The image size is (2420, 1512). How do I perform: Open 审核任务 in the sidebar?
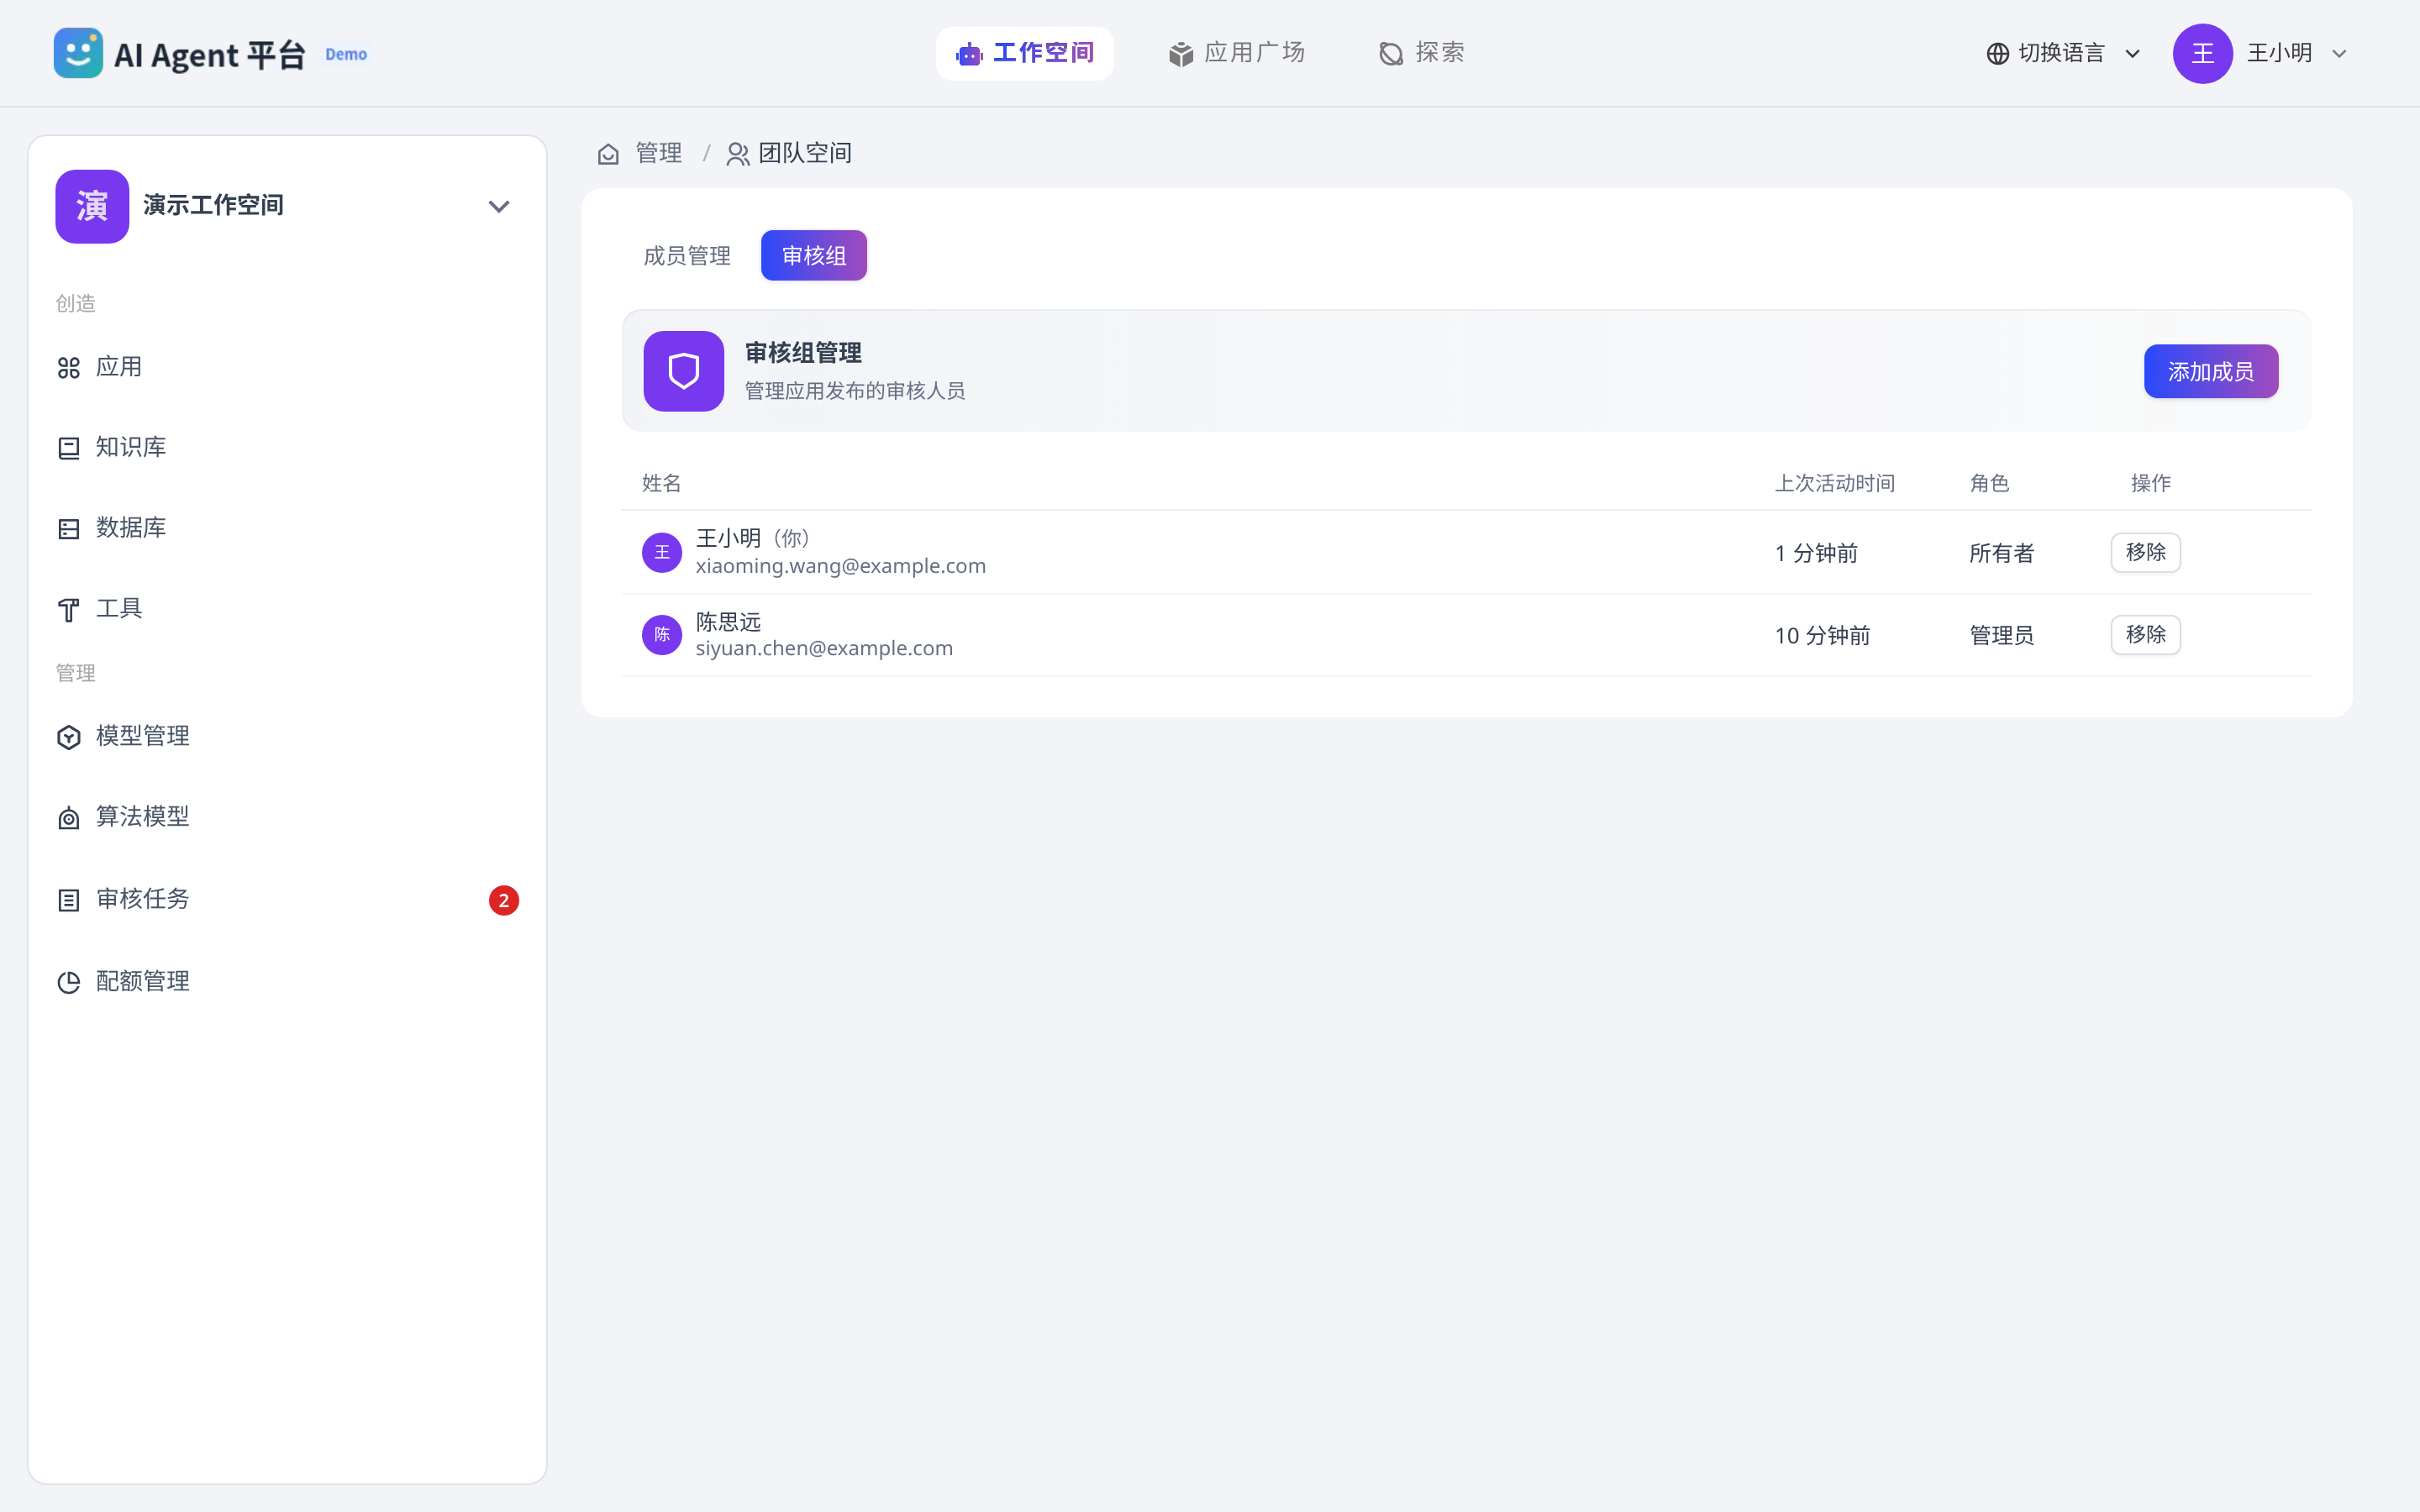288,900
